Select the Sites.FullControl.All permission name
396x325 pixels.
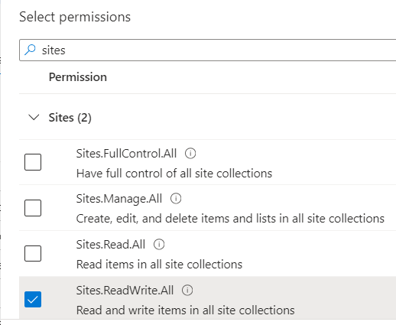[x=126, y=154]
